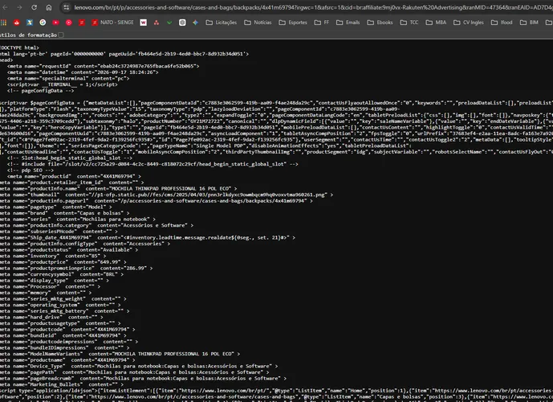The height and width of the screenshot is (402, 553).
Task: Go back to the previous page
Action: (x=6, y=7)
